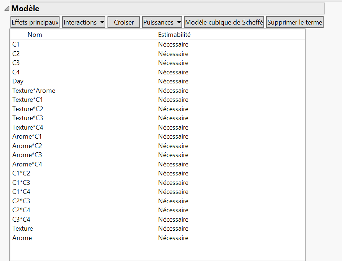This screenshot has width=342, height=261.
Task: Select the Texture*C3 interaction term
Action: [x=28, y=118]
